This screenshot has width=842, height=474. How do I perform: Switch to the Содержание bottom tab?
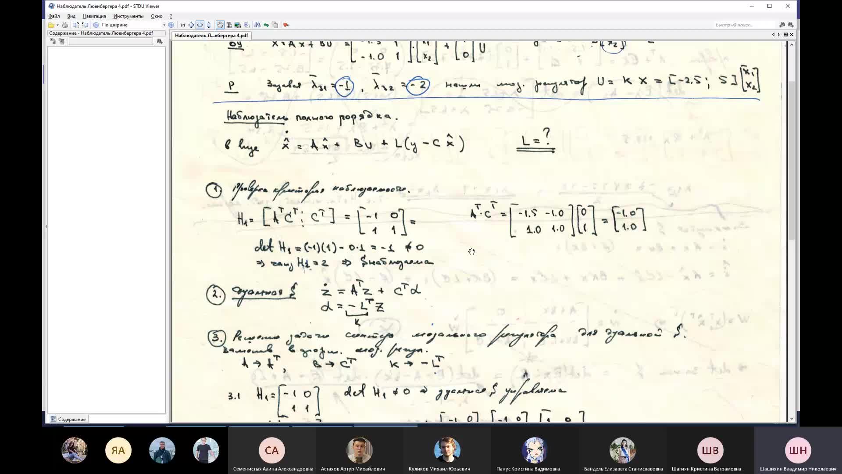[68, 419]
